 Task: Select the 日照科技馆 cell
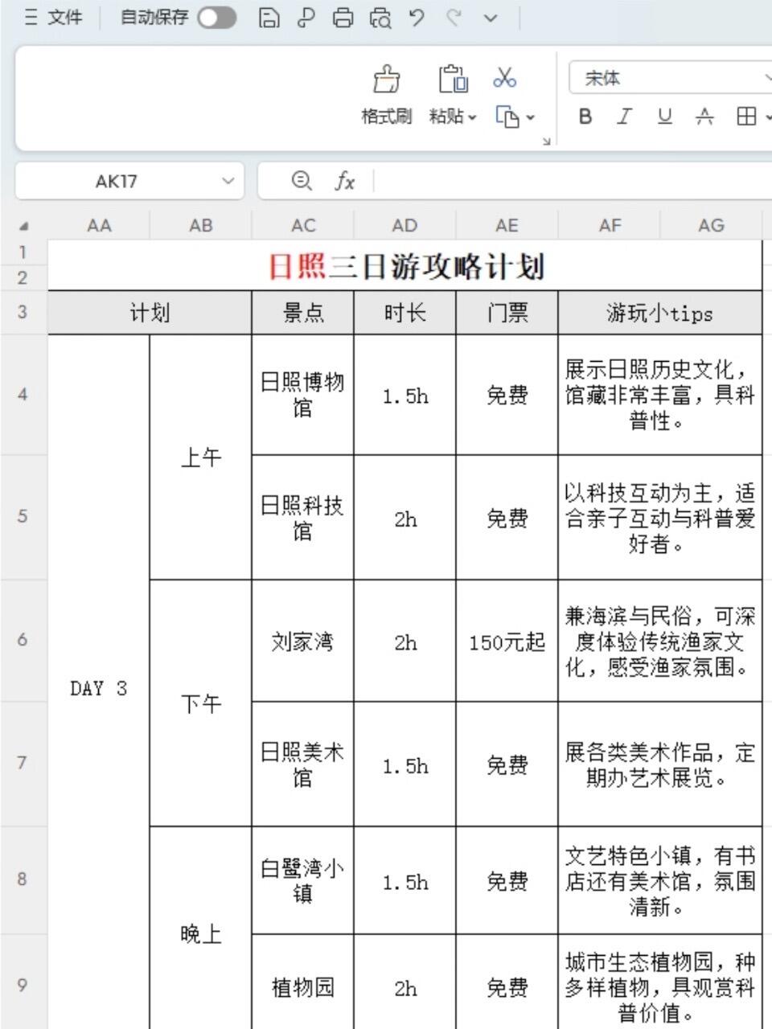[303, 518]
